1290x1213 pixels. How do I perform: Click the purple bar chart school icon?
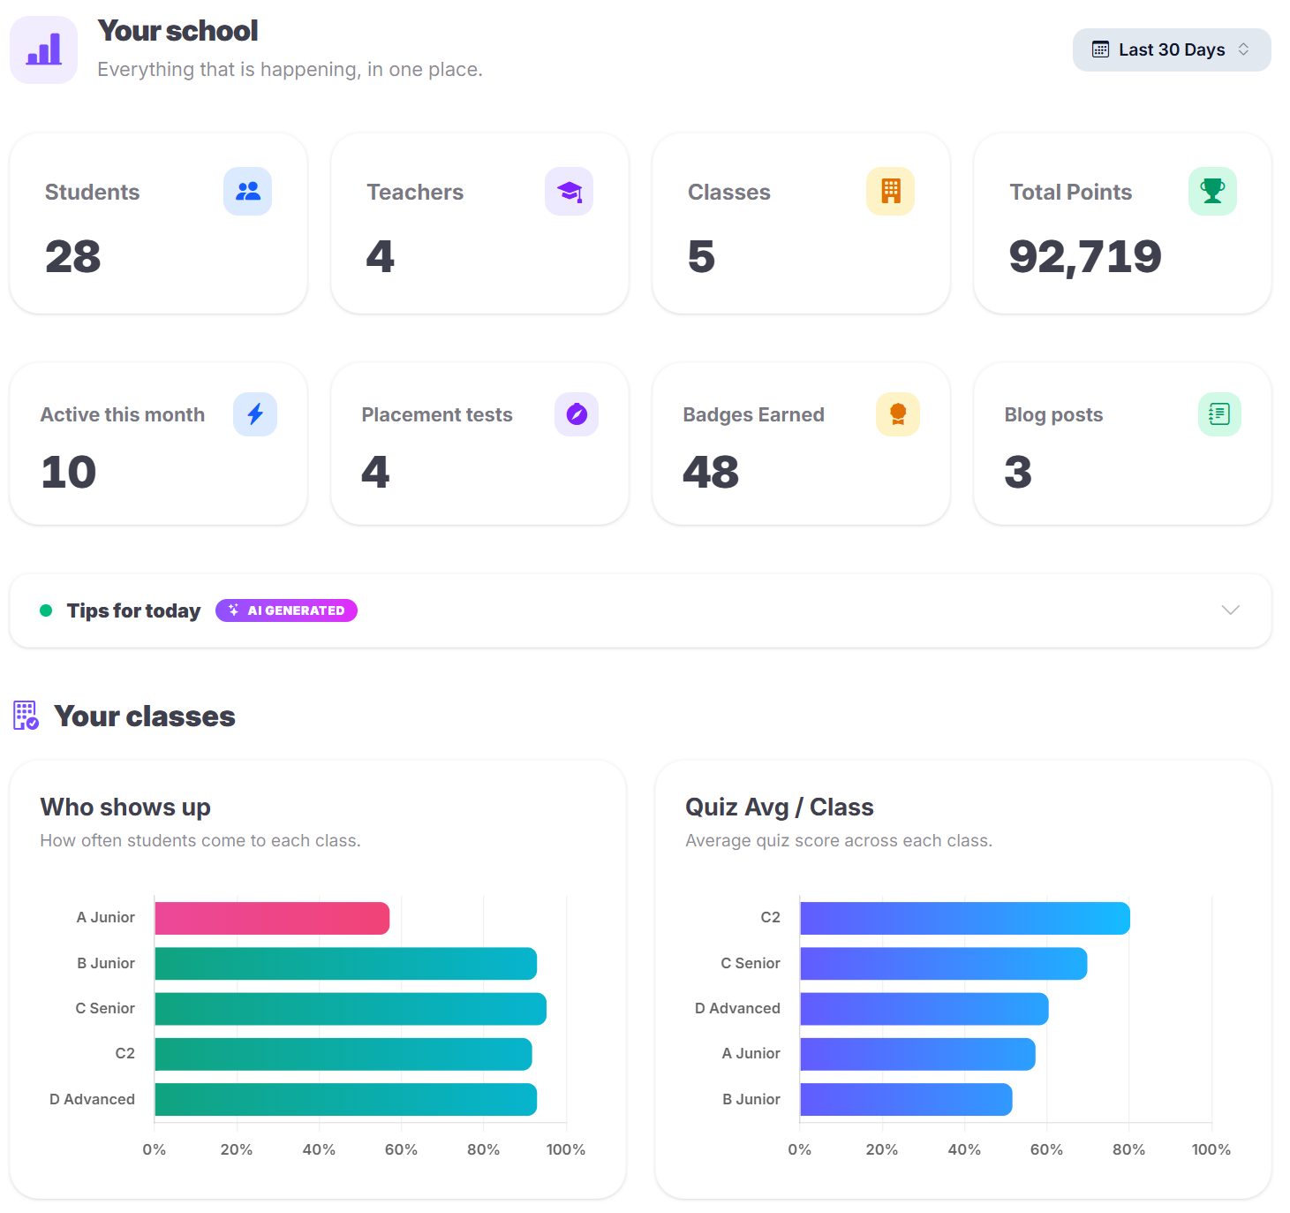(x=43, y=49)
